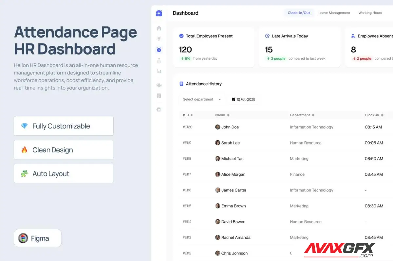This screenshot has height=261, width=393.
Task: Click Sarah Lee's Human Resource department cell
Action: 306,143
